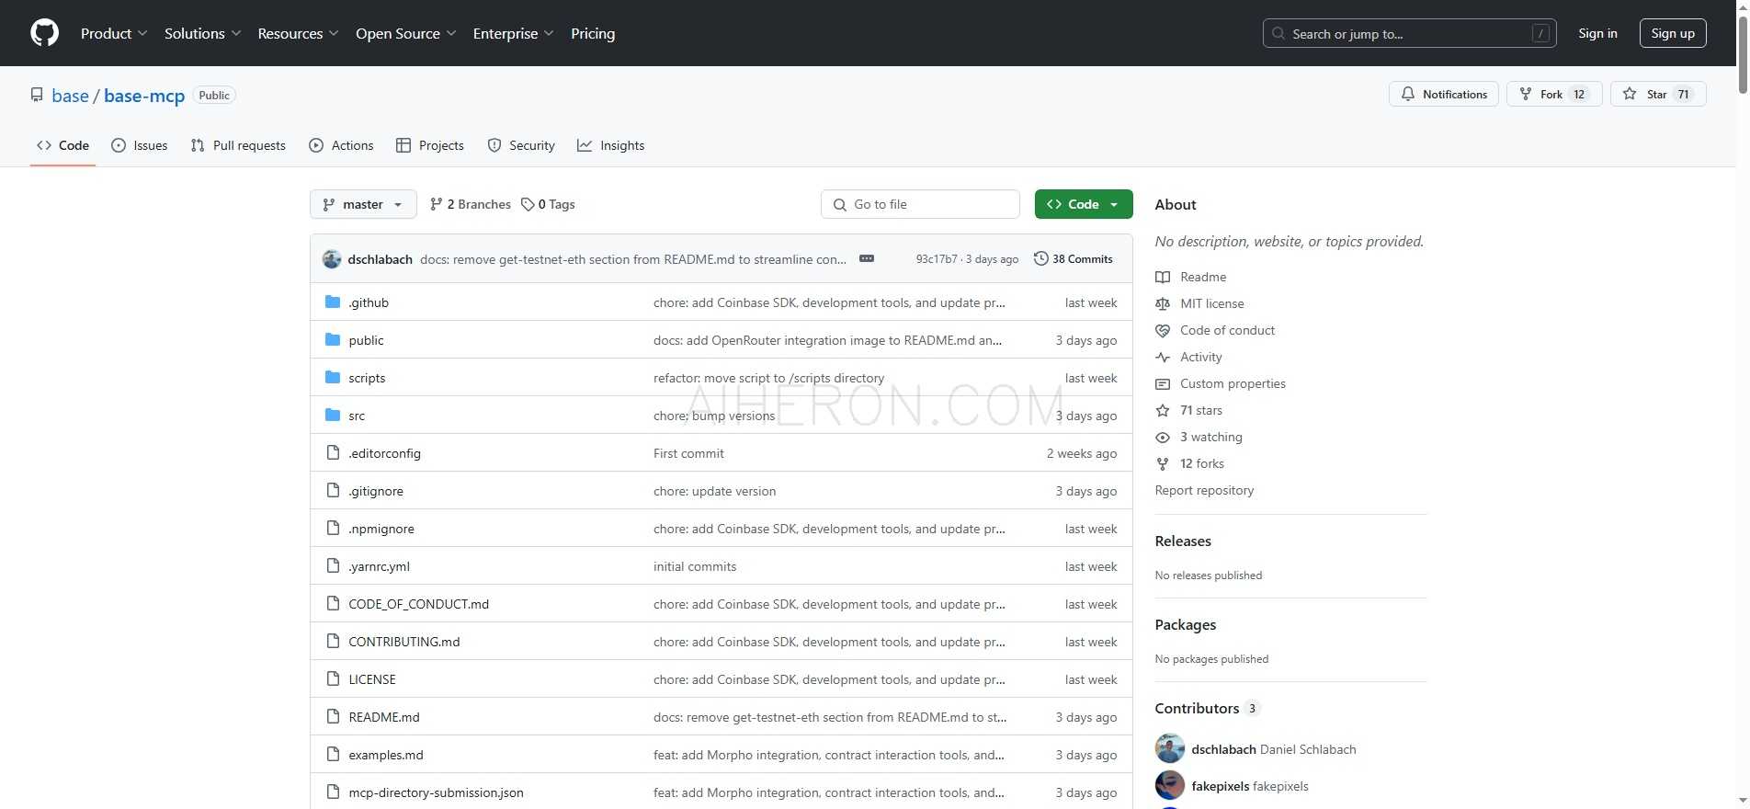Open the Releases heading link
The height and width of the screenshot is (809, 1750).
[x=1183, y=541]
